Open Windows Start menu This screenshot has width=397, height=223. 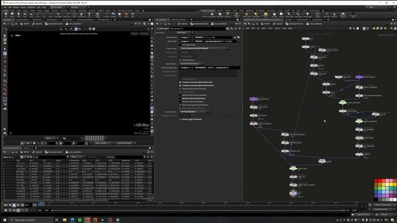point(4,220)
